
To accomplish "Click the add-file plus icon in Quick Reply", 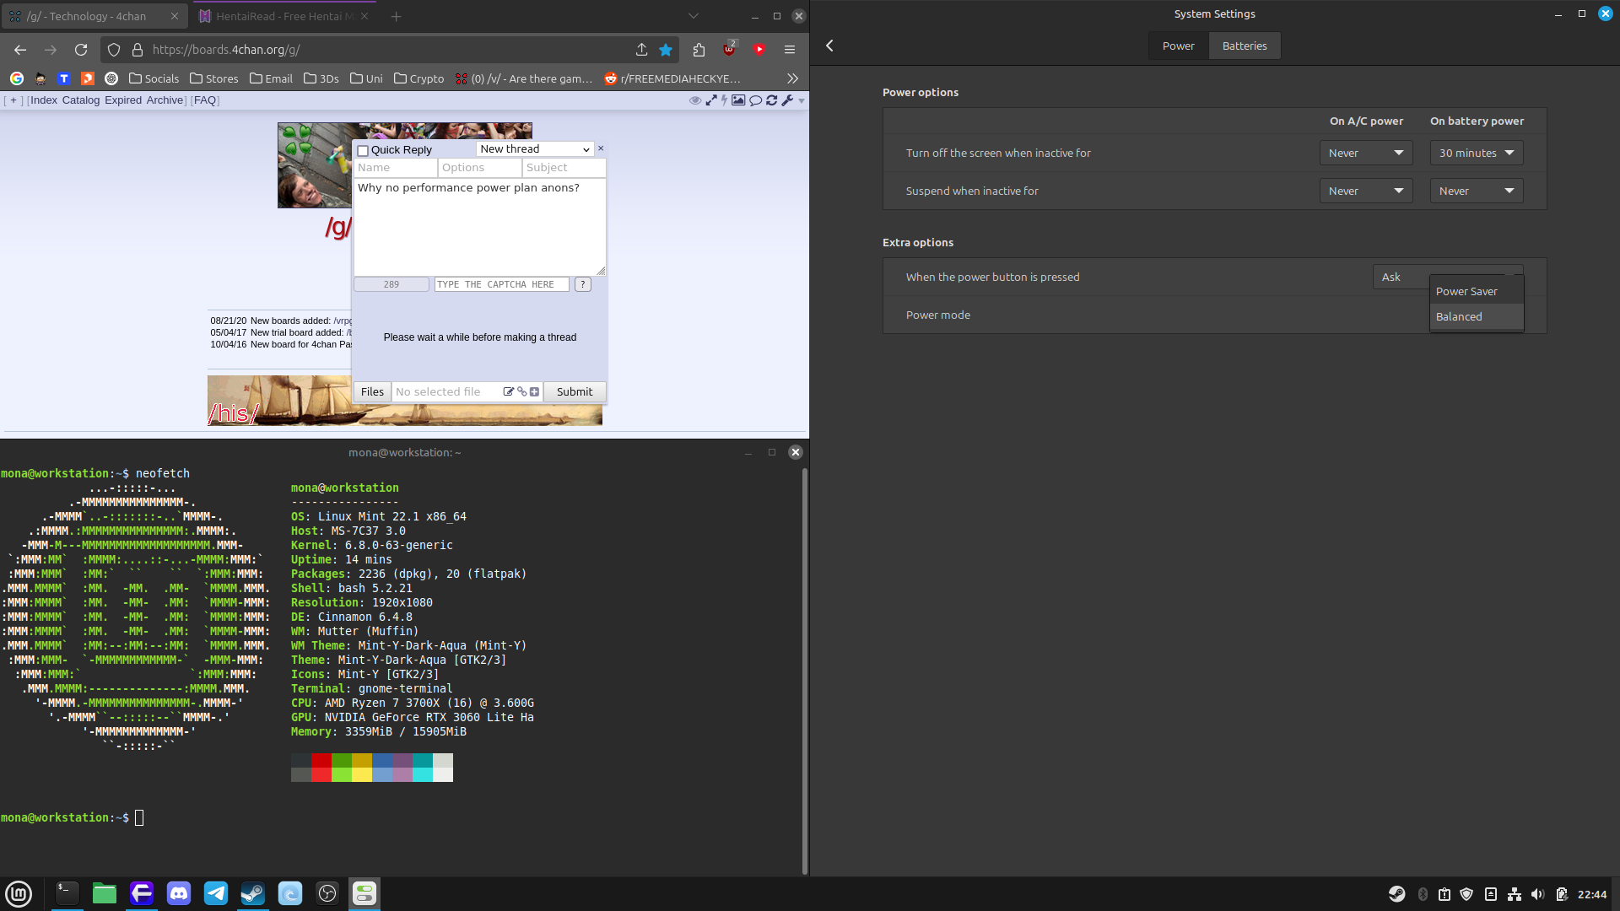I will [534, 391].
